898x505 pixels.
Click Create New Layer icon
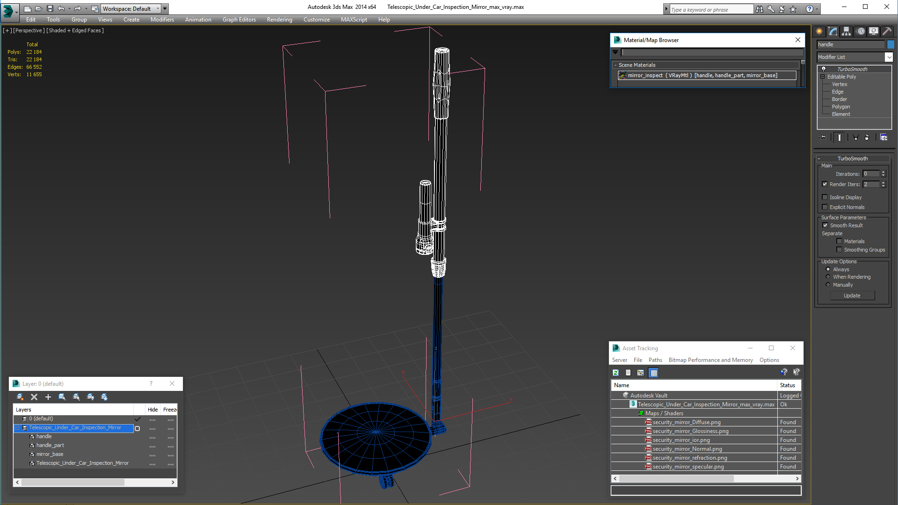(x=20, y=397)
